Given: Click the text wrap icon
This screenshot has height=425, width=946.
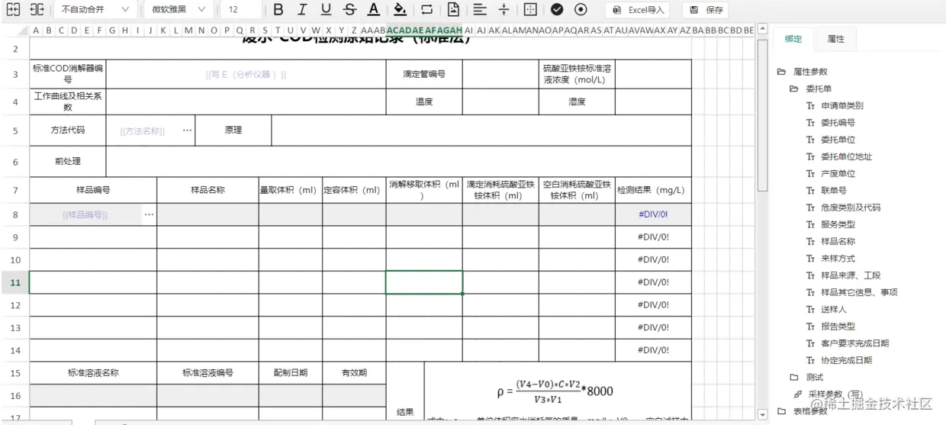Looking at the screenshot, I should coord(426,10).
